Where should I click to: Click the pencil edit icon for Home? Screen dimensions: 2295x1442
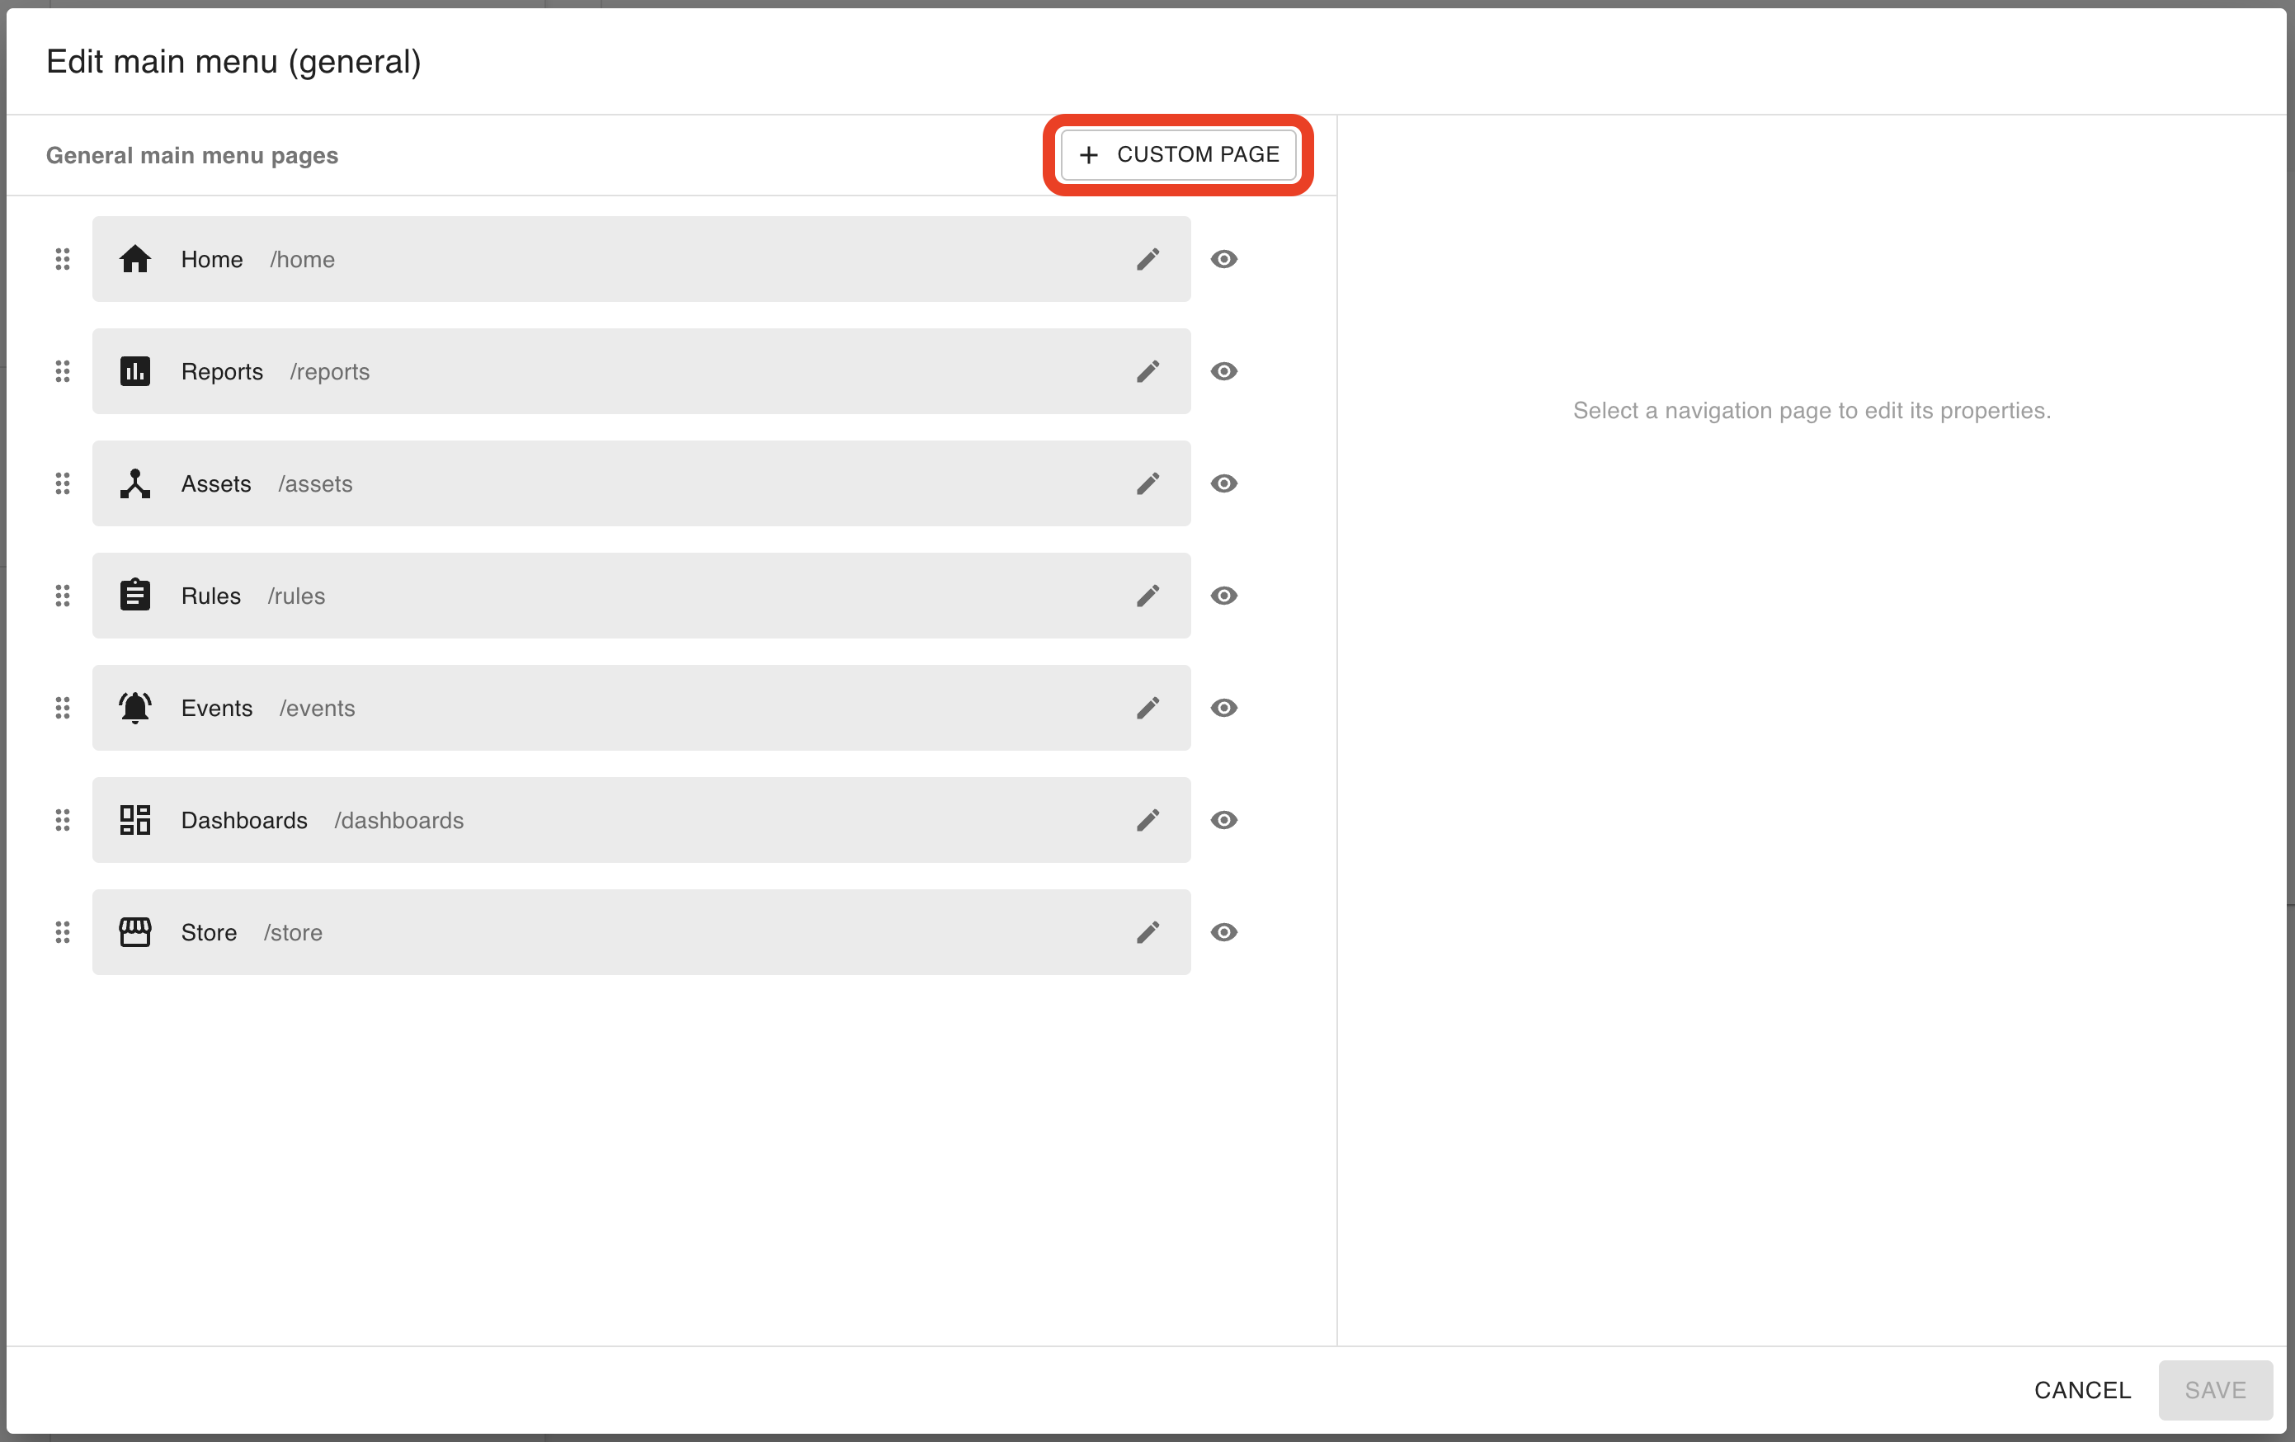click(x=1147, y=259)
